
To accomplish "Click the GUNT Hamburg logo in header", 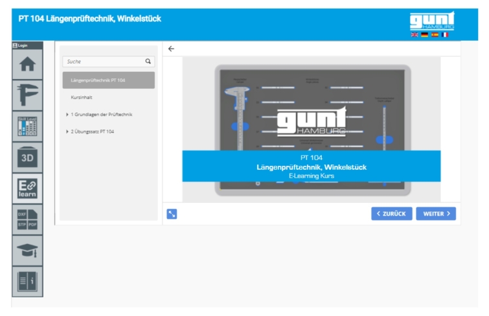I will click(x=432, y=21).
